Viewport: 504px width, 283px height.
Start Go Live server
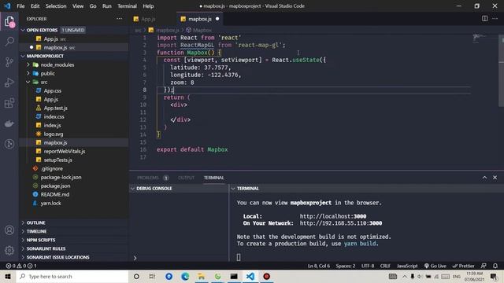[x=435, y=266]
